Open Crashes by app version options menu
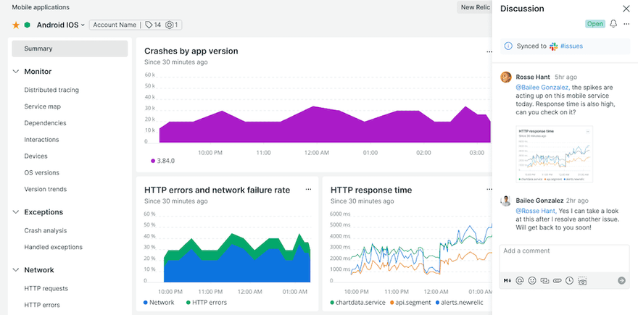Screen dimensions: 638x315 (489, 51)
